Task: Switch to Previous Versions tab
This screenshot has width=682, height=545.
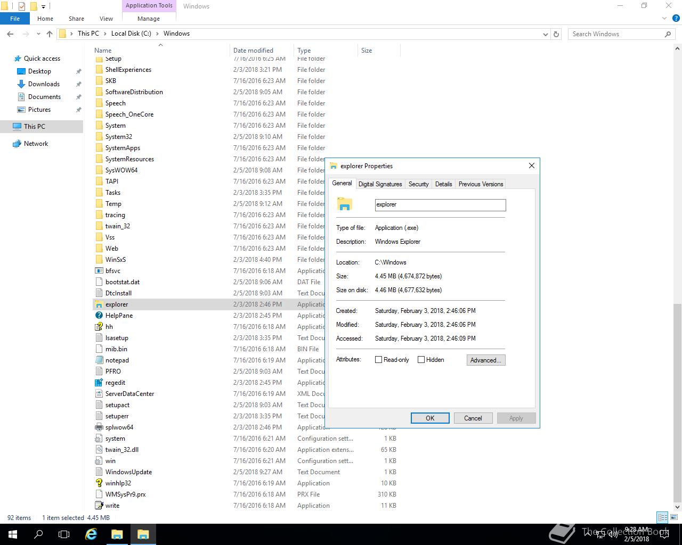Action: (x=481, y=184)
